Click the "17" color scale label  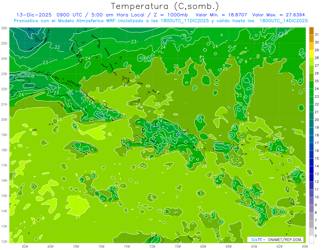317,143
